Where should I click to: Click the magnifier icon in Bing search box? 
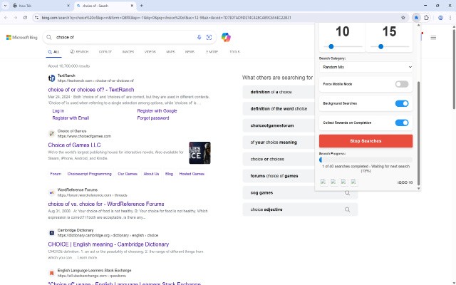[49, 37]
